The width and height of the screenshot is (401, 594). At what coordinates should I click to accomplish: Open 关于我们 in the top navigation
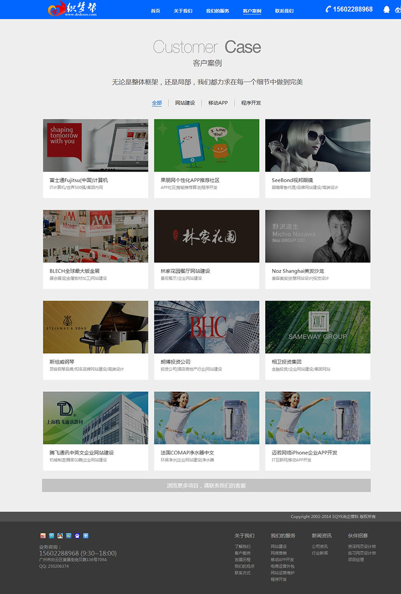(x=183, y=11)
